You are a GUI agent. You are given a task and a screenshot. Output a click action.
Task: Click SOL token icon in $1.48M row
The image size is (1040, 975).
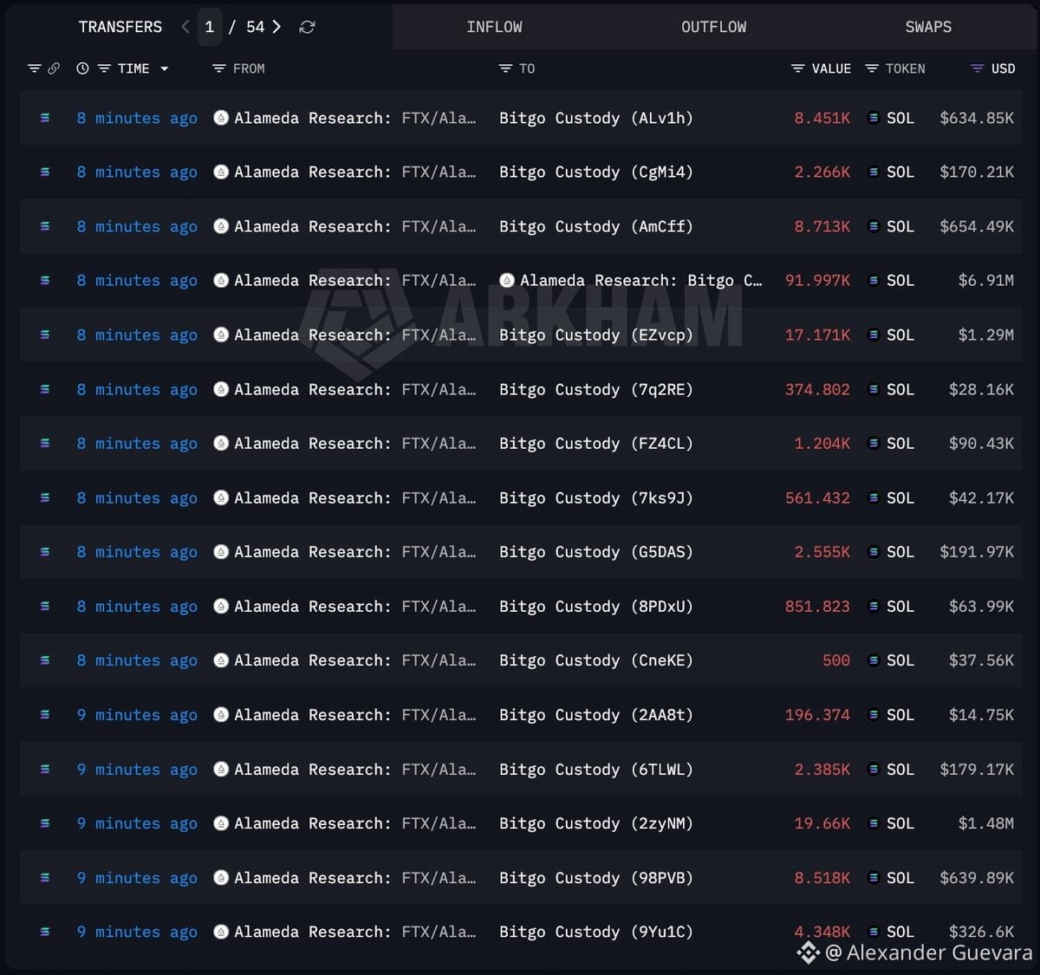(x=874, y=823)
